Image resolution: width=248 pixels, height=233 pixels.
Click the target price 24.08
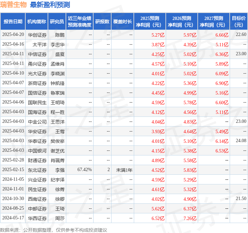tap(241, 140)
